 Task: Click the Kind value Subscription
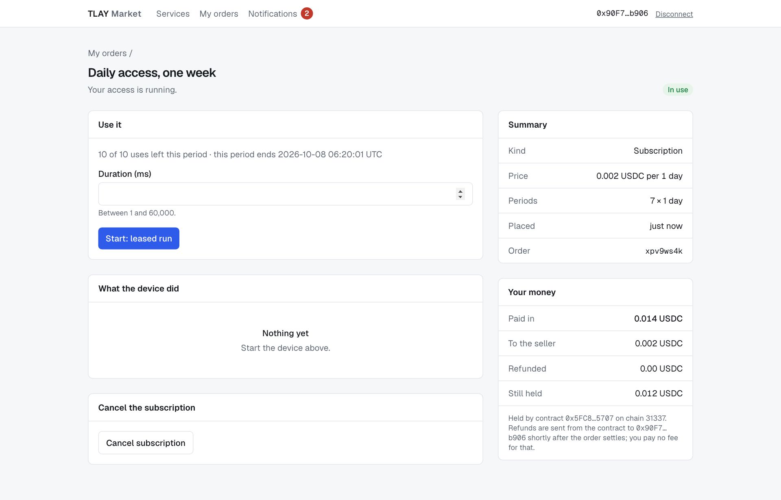click(658, 151)
